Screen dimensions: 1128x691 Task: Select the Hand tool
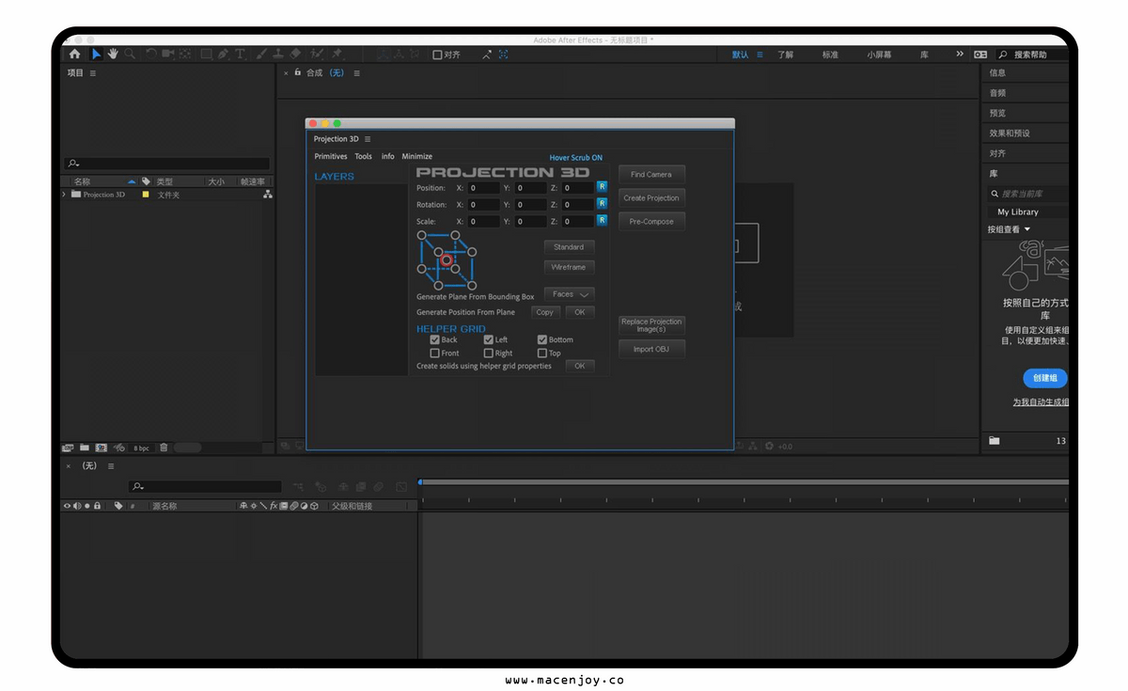(x=113, y=55)
